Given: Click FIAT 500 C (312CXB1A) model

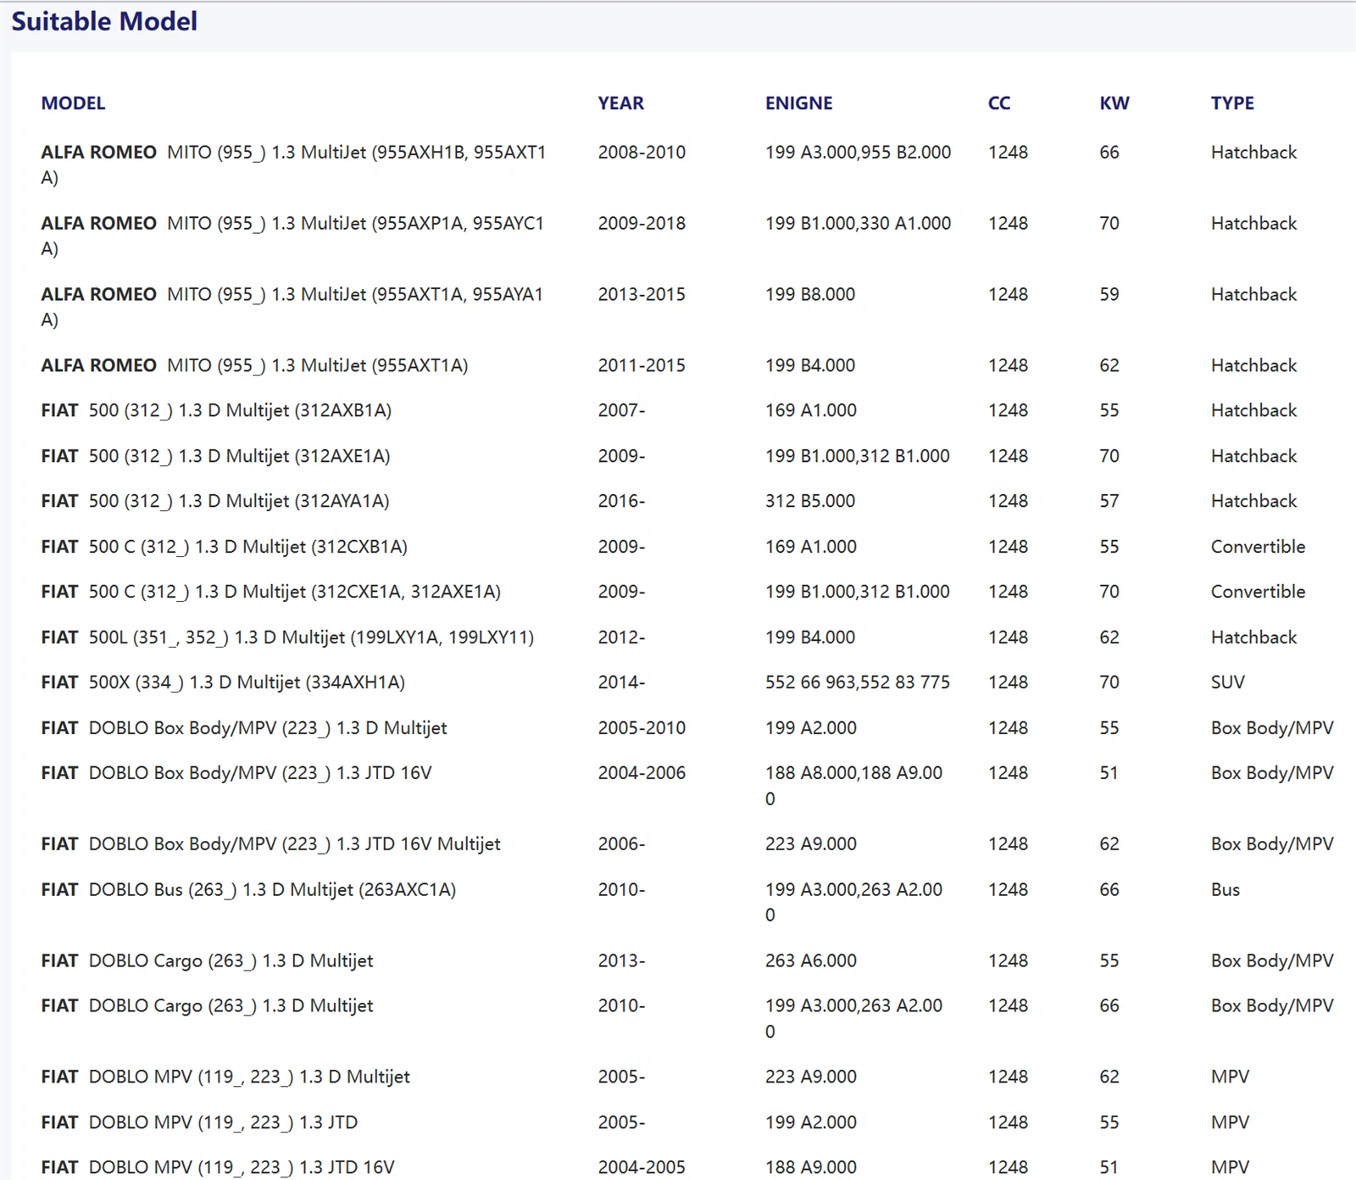Looking at the screenshot, I should point(224,548).
